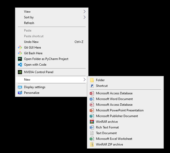The width and height of the screenshot is (170, 153).
Task: Click the greyed-out Paste shortcut entry
Action: (52, 36)
